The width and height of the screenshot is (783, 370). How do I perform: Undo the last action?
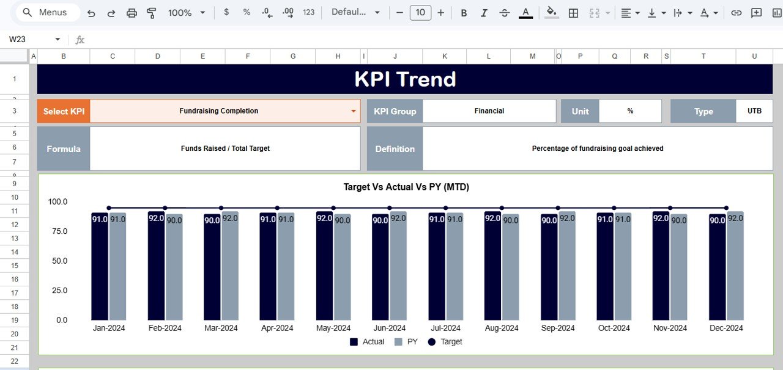click(91, 13)
